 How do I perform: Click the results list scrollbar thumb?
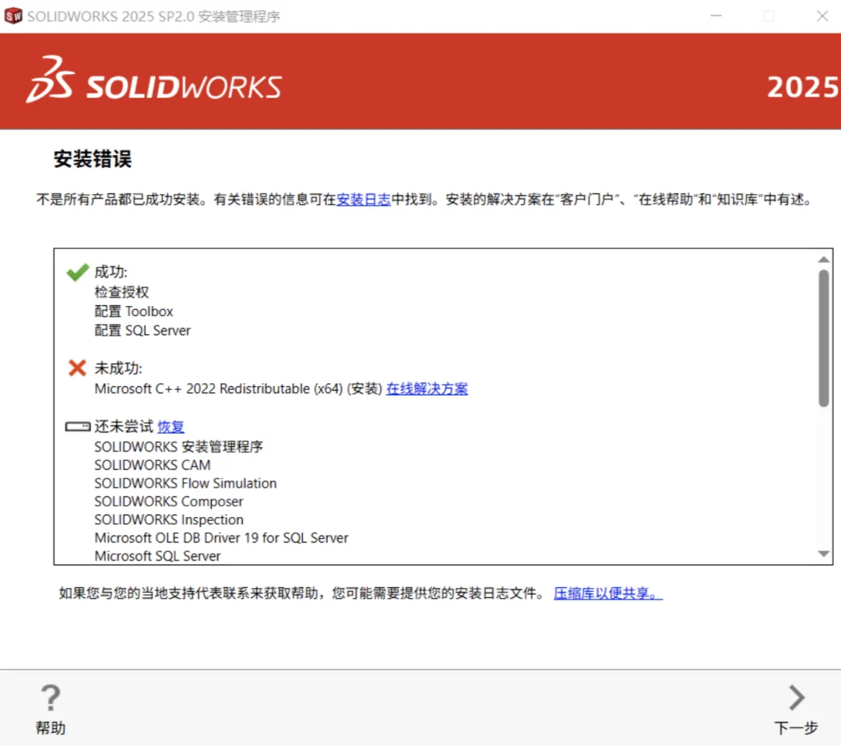pyautogui.click(x=824, y=338)
